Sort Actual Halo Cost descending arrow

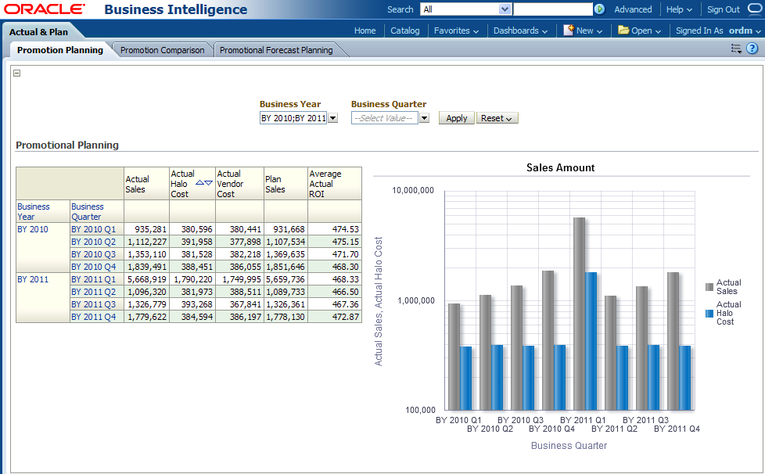(208, 183)
